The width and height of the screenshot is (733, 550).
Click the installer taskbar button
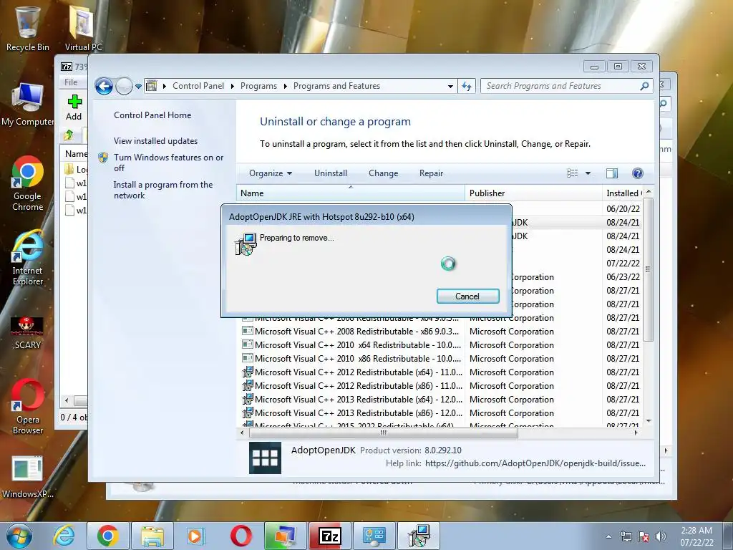pyautogui.click(x=419, y=536)
